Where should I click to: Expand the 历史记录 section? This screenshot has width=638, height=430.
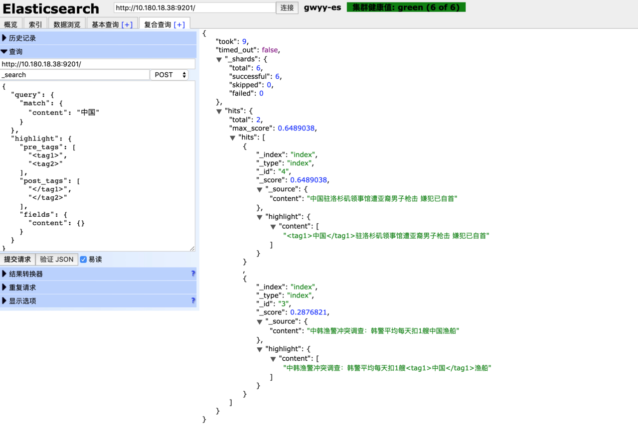pos(98,38)
